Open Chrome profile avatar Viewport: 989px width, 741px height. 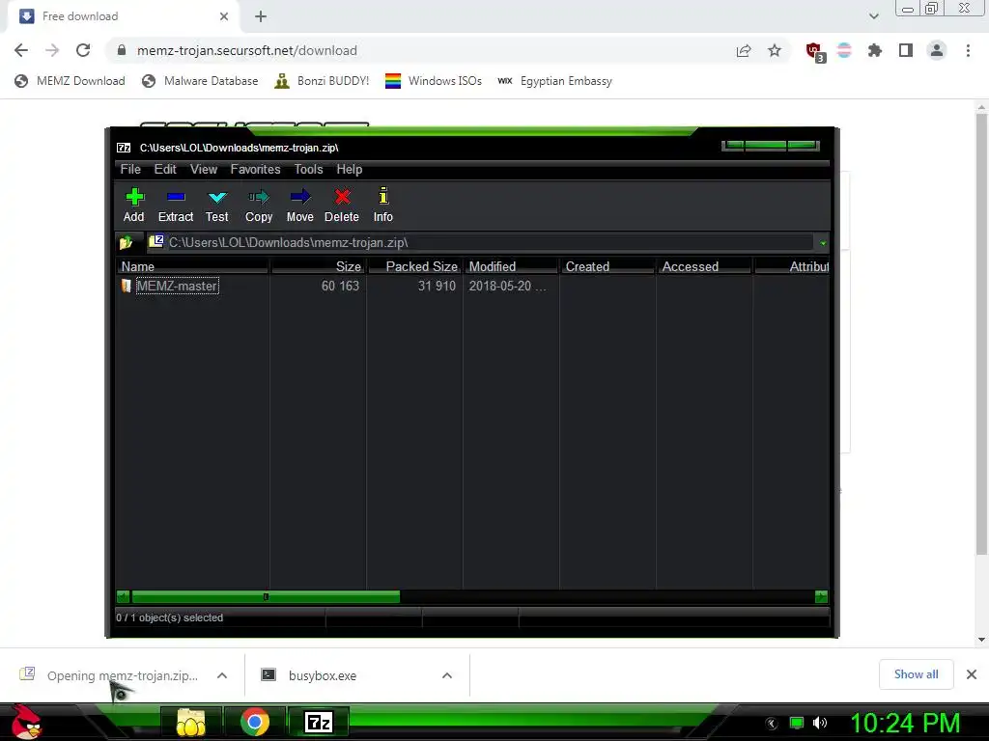[937, 50]
